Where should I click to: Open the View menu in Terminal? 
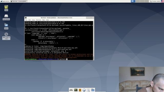pos(33,20)
